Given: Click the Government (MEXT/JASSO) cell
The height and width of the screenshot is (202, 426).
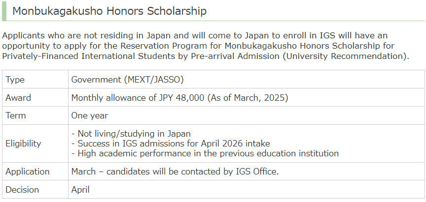Looking at the screenshot, I should click(127, 80).
